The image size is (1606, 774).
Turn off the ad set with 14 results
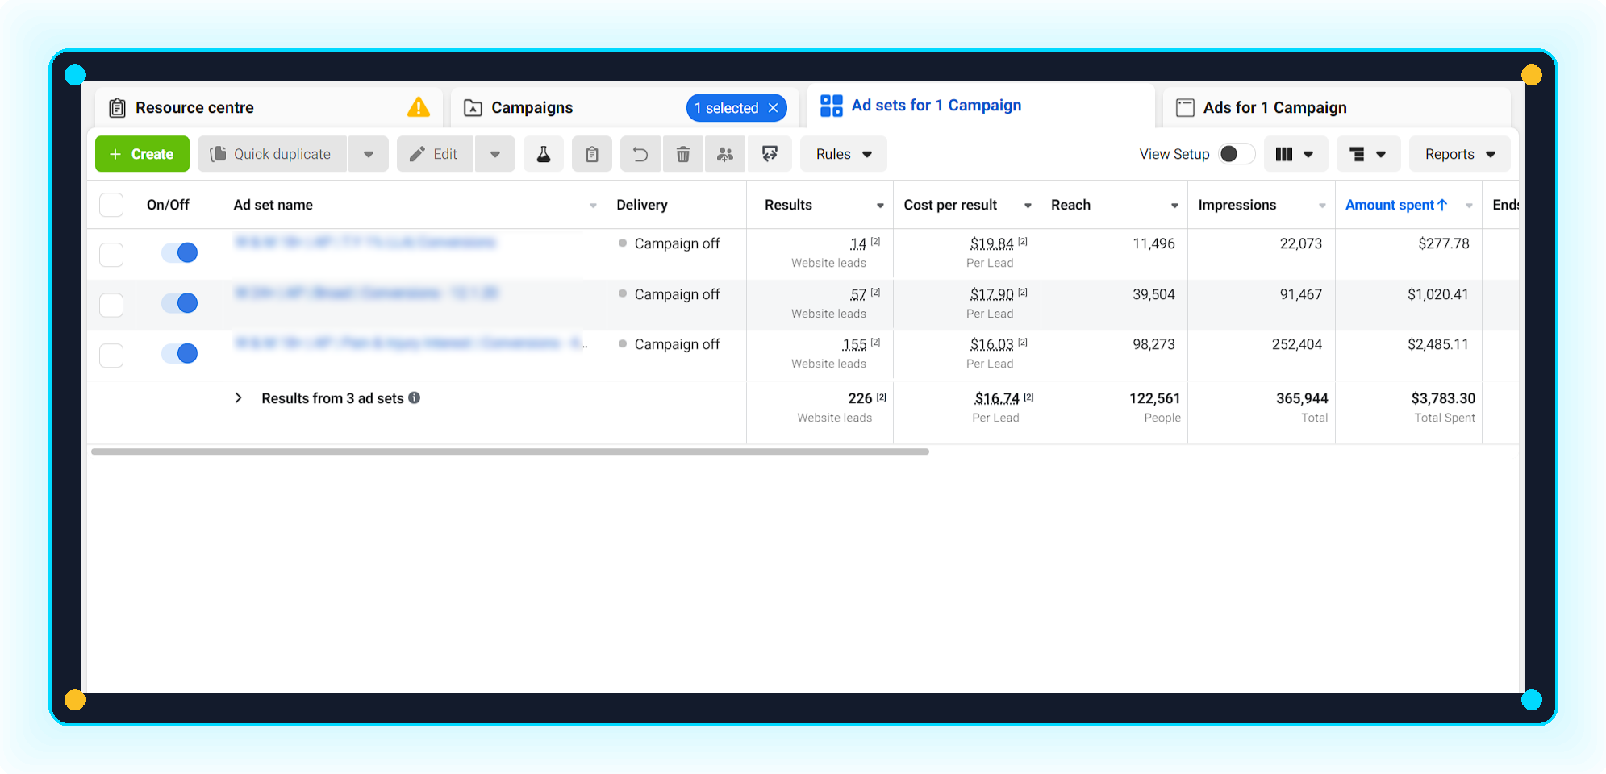(x=179, y=253)
